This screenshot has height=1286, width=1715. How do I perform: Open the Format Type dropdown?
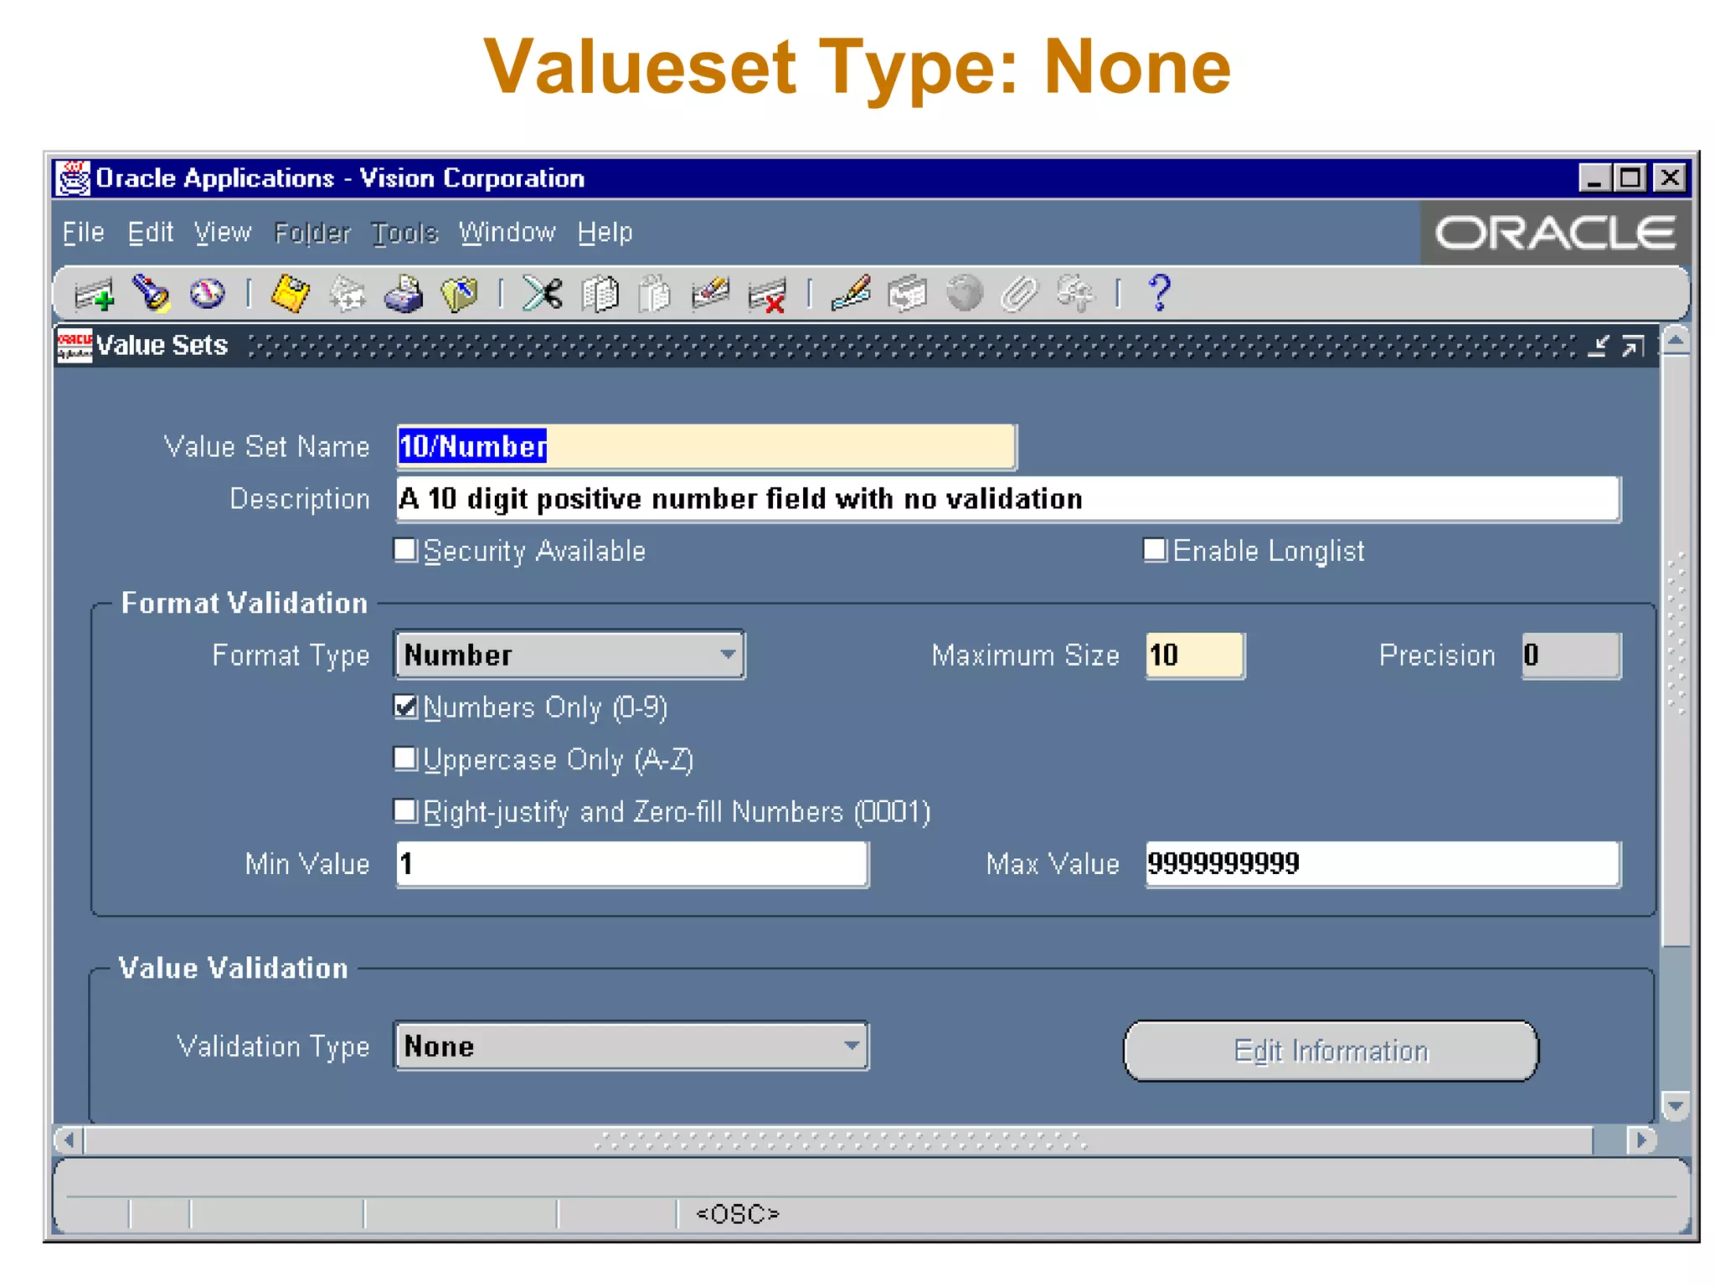[x=569, y=655]
